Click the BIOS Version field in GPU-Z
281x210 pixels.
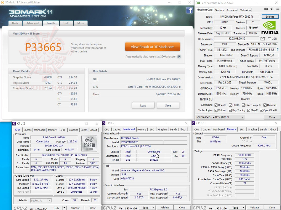click(237, 39)
